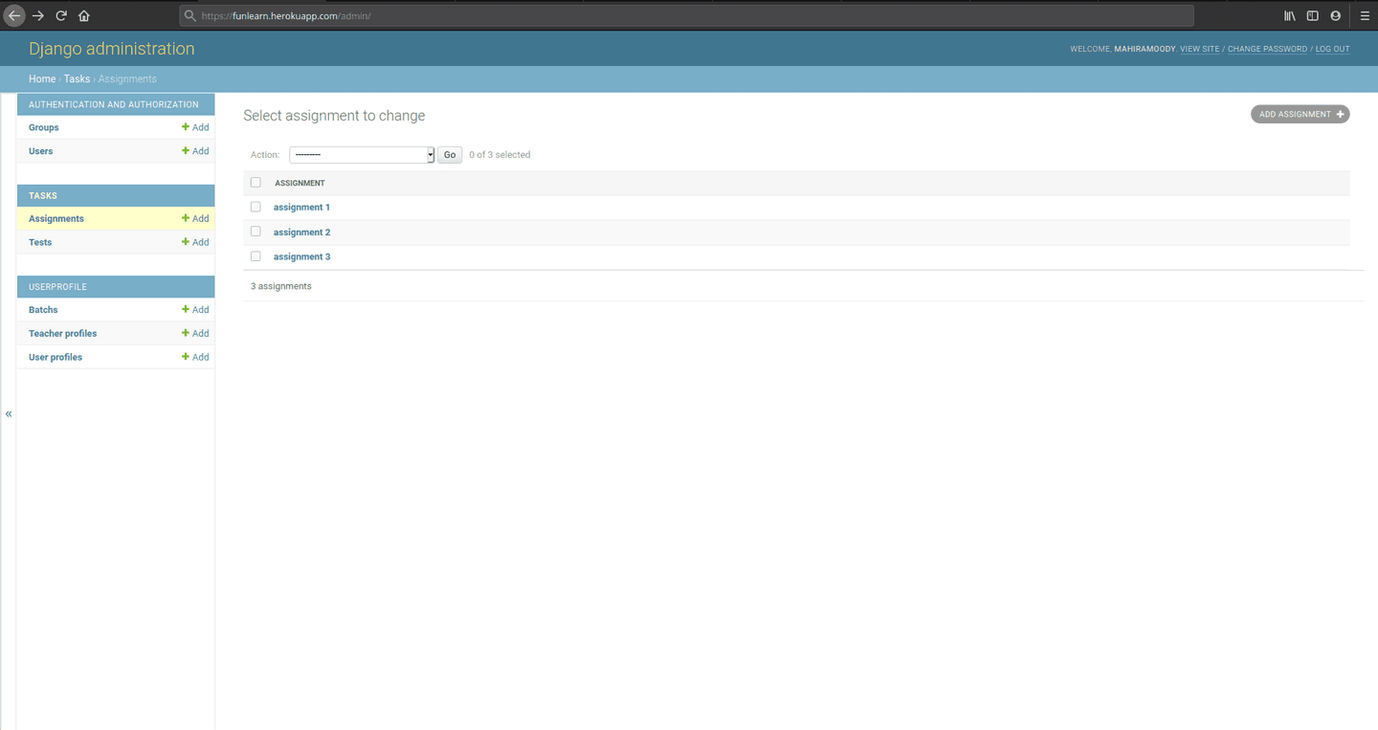Click the Django administration title
The image size is (1378, 730).
(112, 49)
